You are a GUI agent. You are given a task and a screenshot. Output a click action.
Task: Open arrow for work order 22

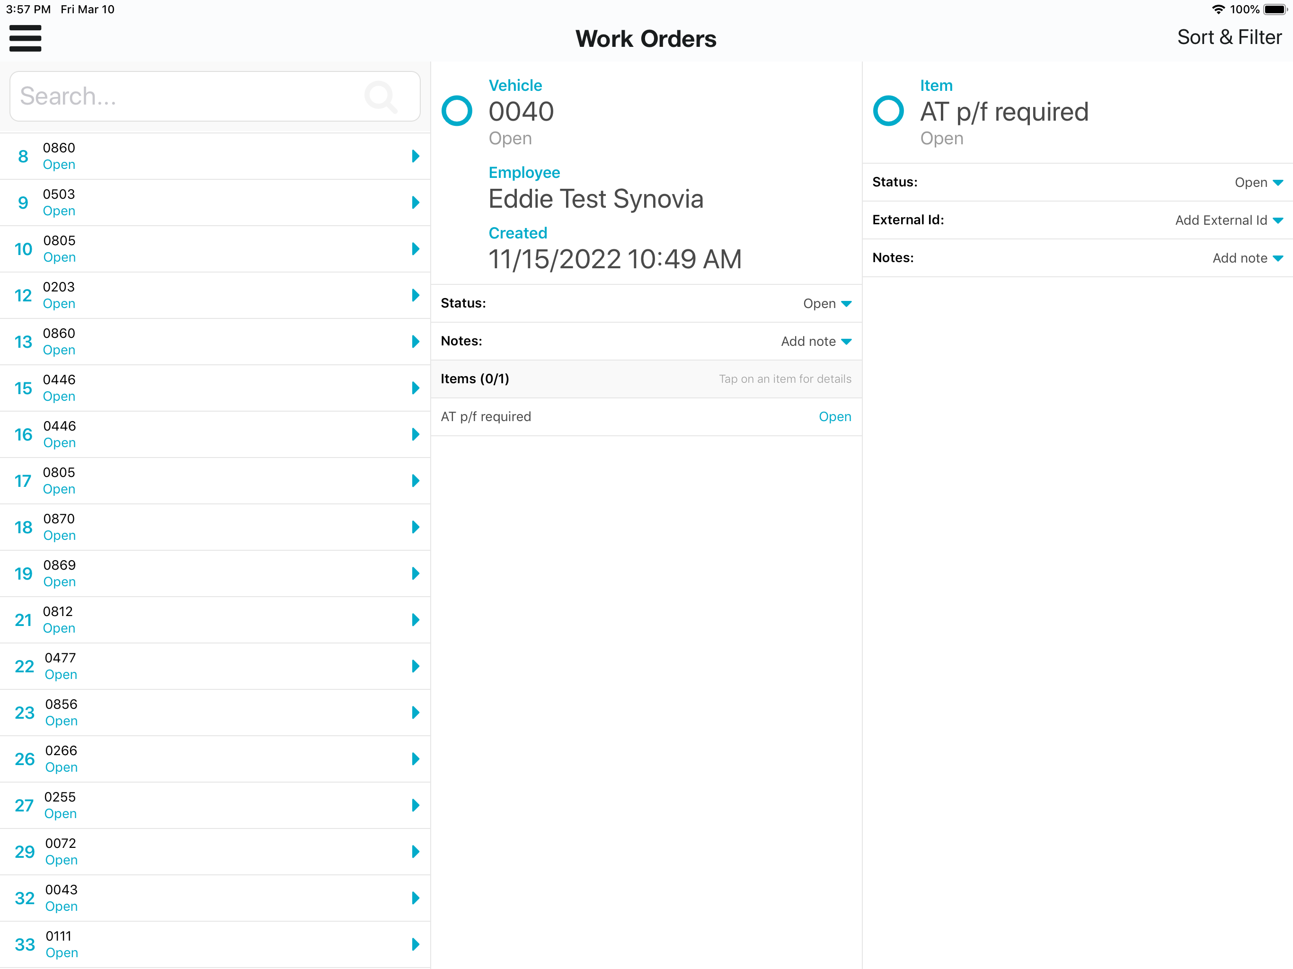[416, 666]
